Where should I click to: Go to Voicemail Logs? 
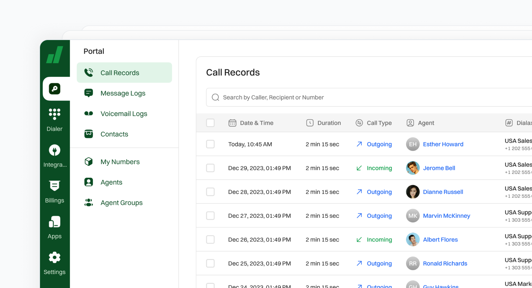point(124,113)
